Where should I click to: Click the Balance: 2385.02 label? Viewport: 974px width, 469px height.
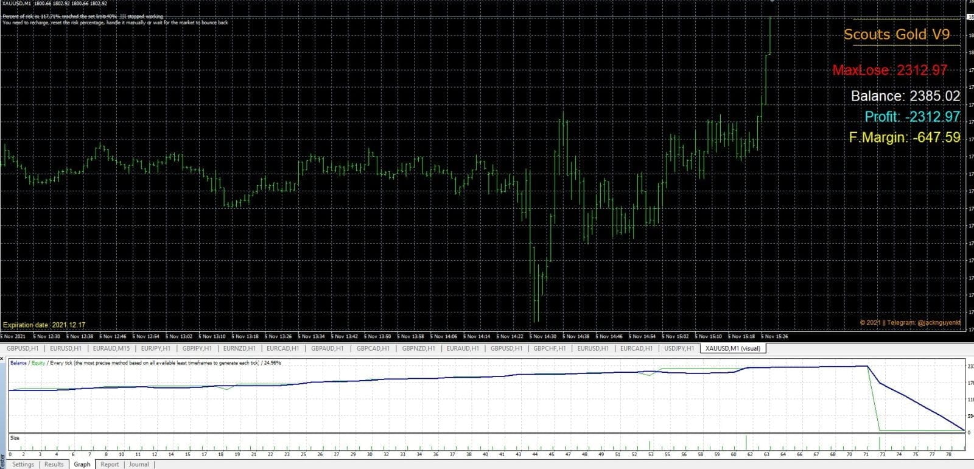905,96
